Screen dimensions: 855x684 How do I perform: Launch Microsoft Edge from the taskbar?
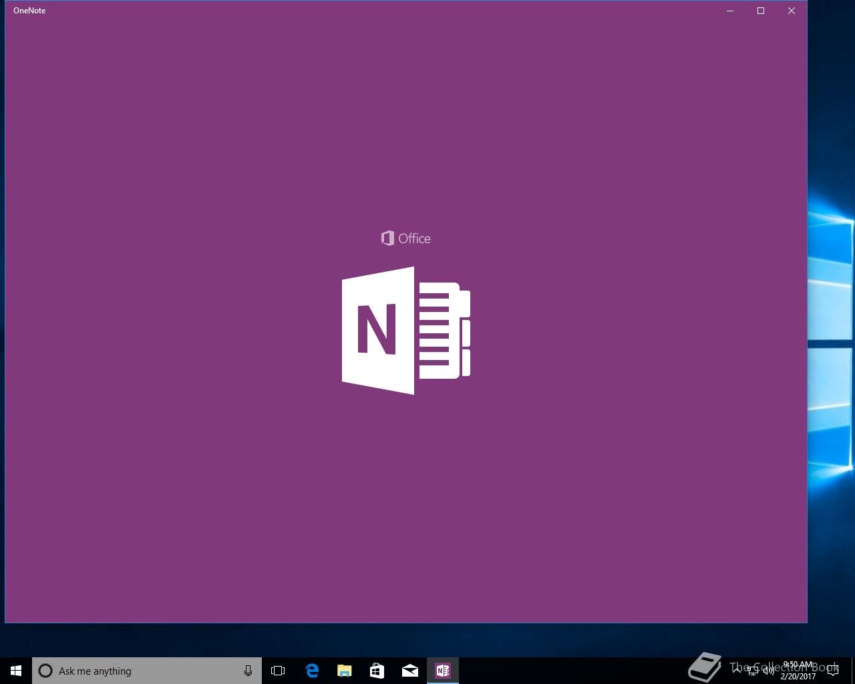click(x=312, y=671)
